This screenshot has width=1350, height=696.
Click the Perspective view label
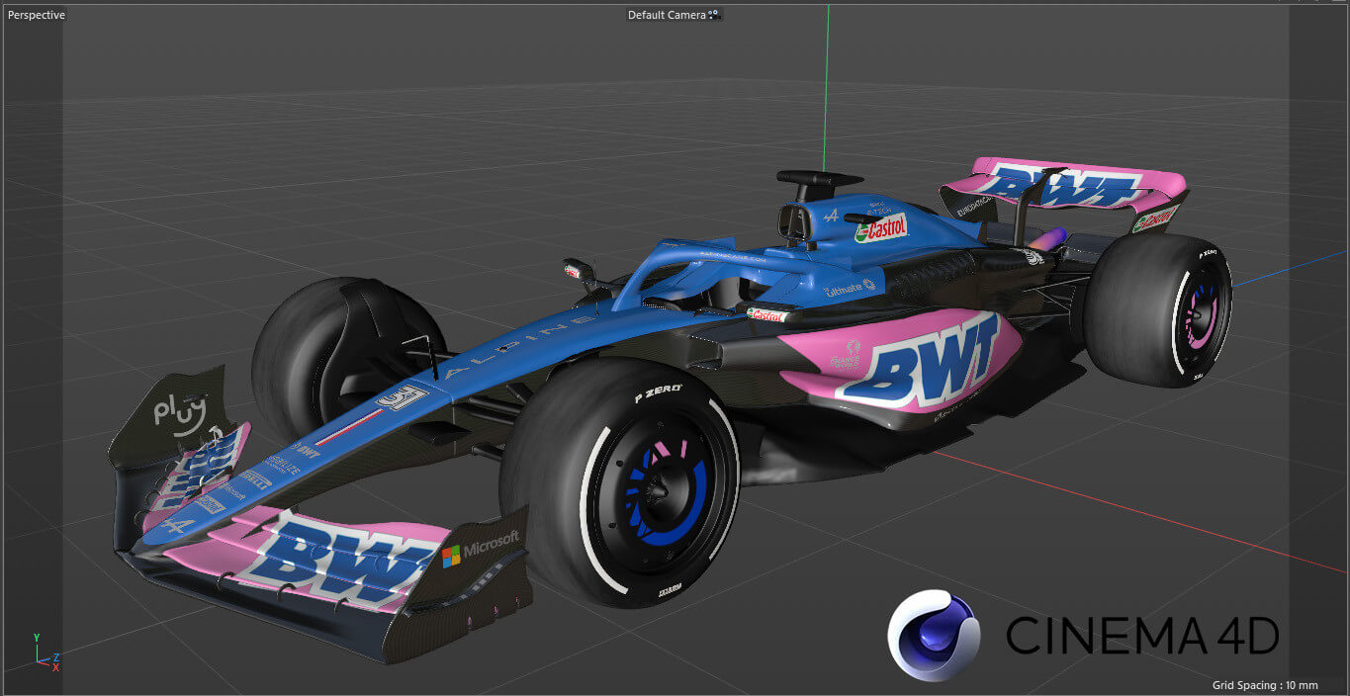click(37, 16)
